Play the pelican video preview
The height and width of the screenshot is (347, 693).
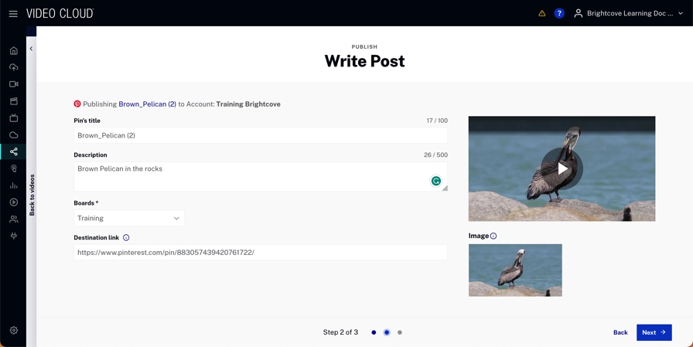point(562,168)
